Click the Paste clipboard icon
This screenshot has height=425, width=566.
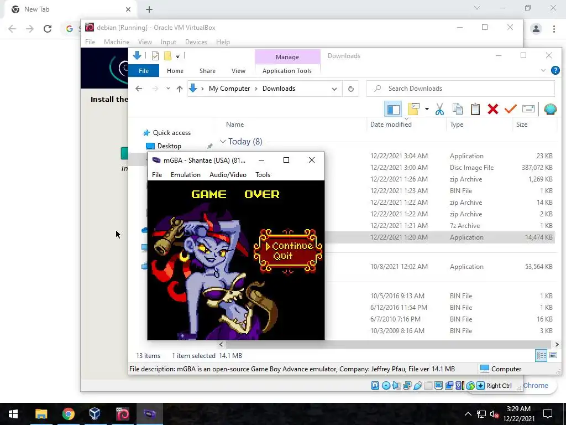pyautogui.click(x=475, y=109)
